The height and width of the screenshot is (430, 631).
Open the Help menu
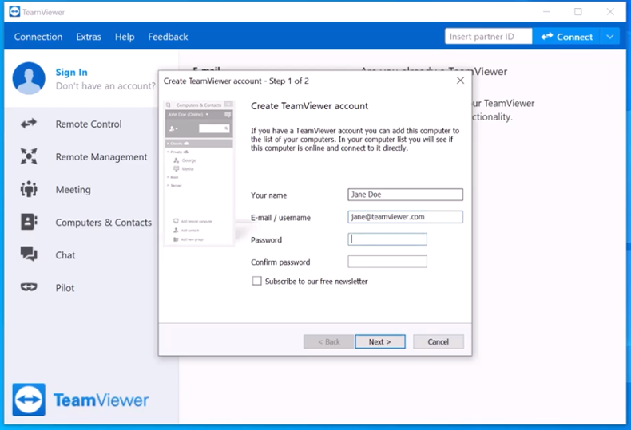pos(125,37)
